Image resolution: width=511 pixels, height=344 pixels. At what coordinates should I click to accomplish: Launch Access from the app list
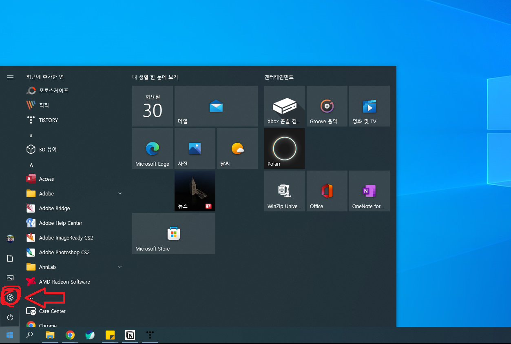pyautogui.click(x=73, y=179)
